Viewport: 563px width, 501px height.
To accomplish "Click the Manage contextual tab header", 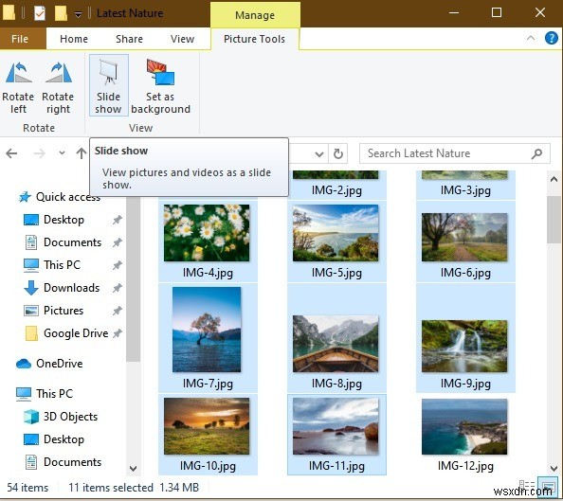I will pyautogui.click(x=255, y=15).
